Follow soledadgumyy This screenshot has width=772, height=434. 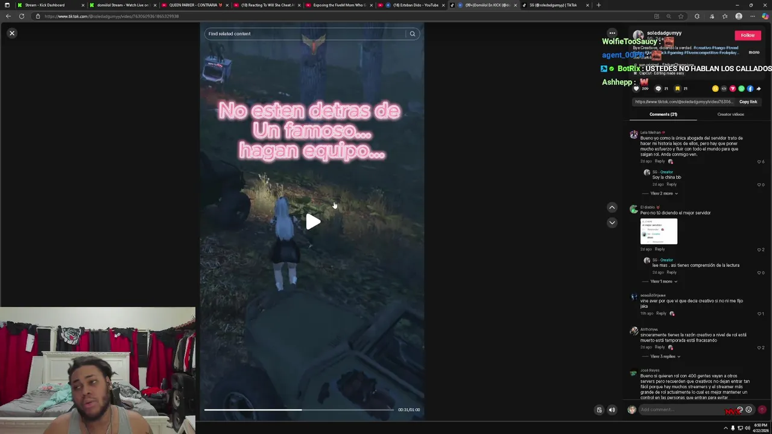point(747,36)
